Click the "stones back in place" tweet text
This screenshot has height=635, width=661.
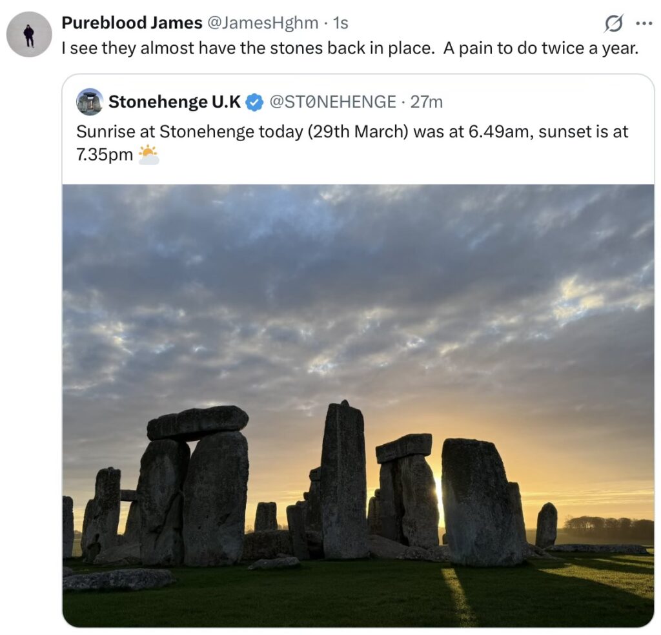click(x=349, y=48)
